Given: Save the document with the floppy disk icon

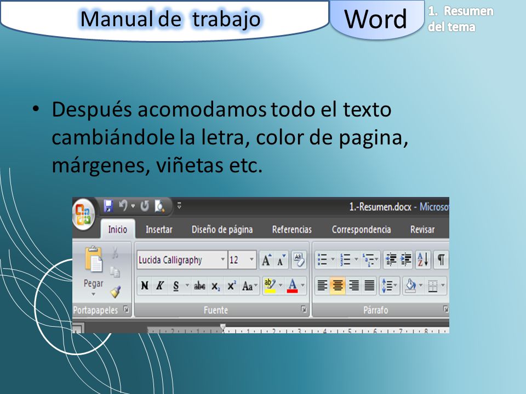Looking at the screenshot, I should (108, 206).
